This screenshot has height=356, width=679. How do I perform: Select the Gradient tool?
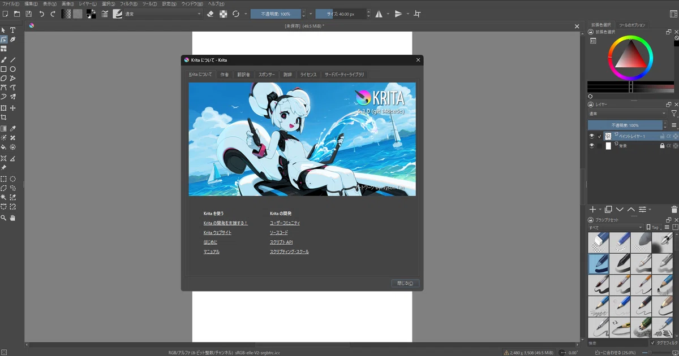pyautogui.click(x=3, y=128)
